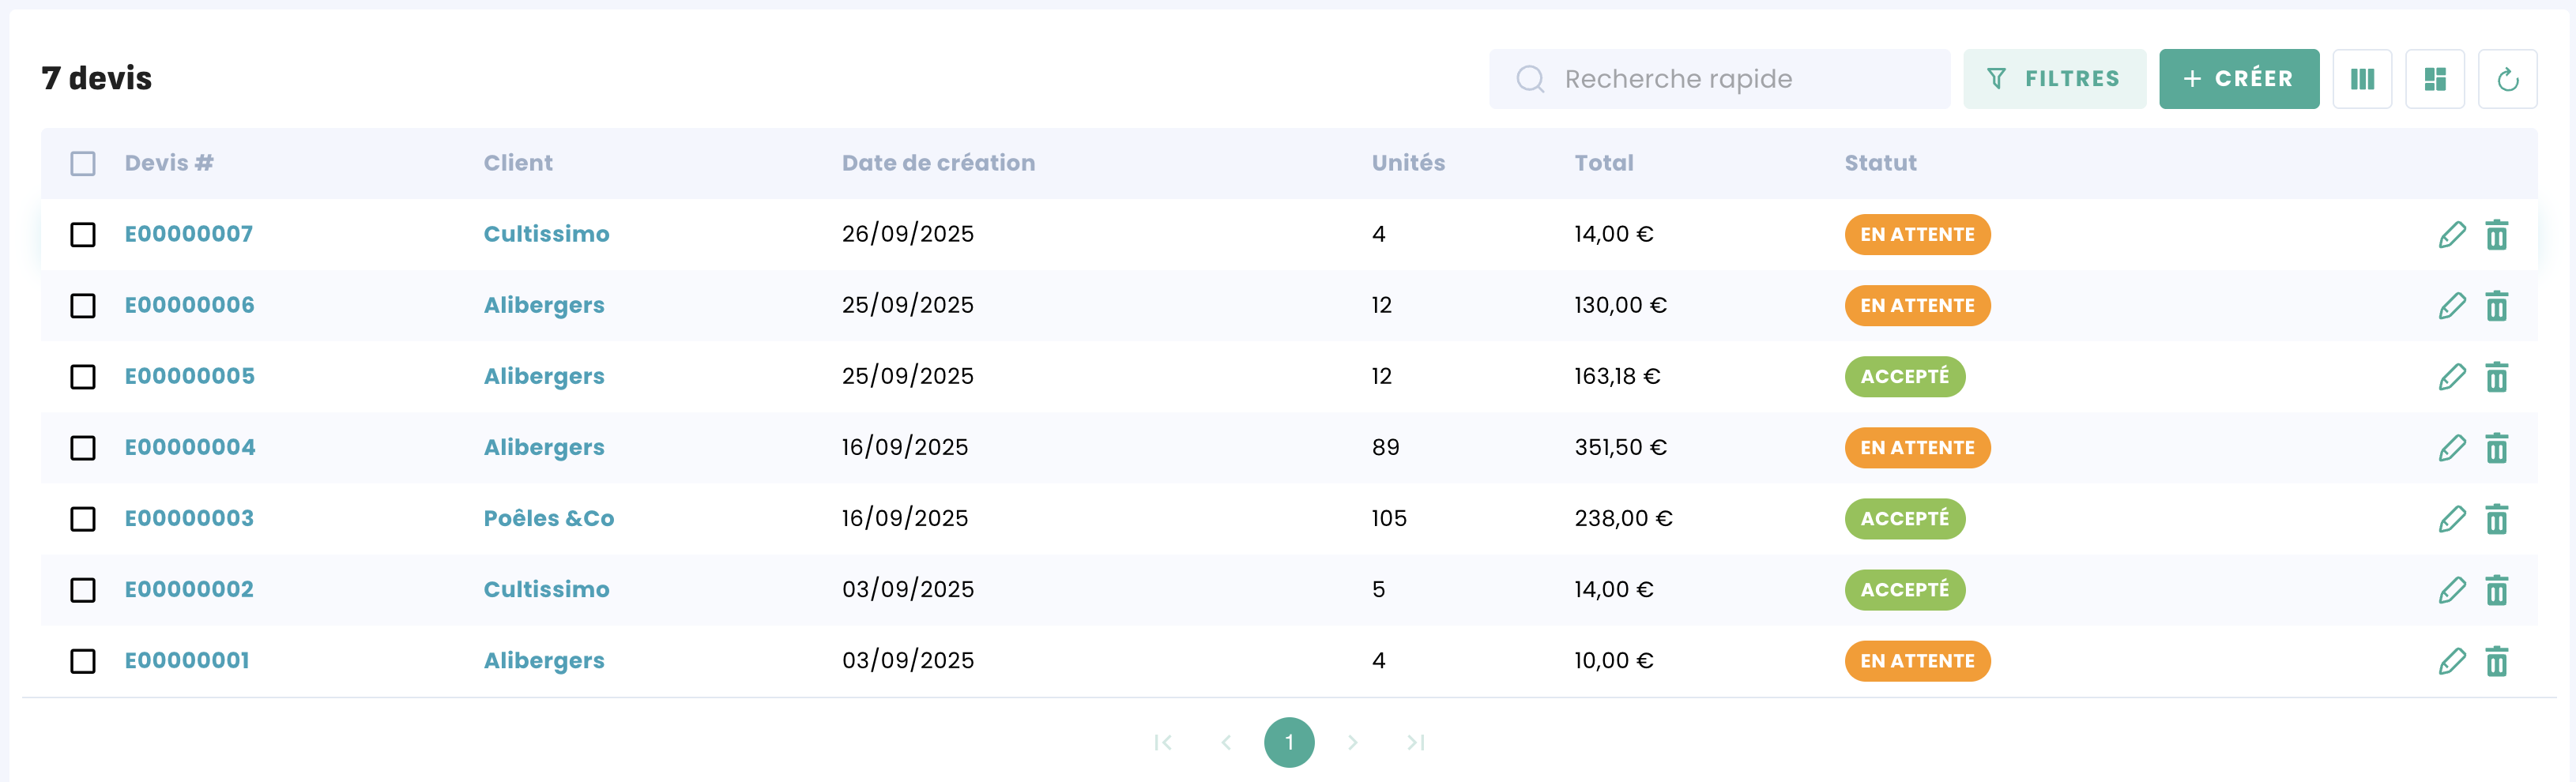Tick the select-all checkbox in header
The image size is (2576, 782).
83,163
